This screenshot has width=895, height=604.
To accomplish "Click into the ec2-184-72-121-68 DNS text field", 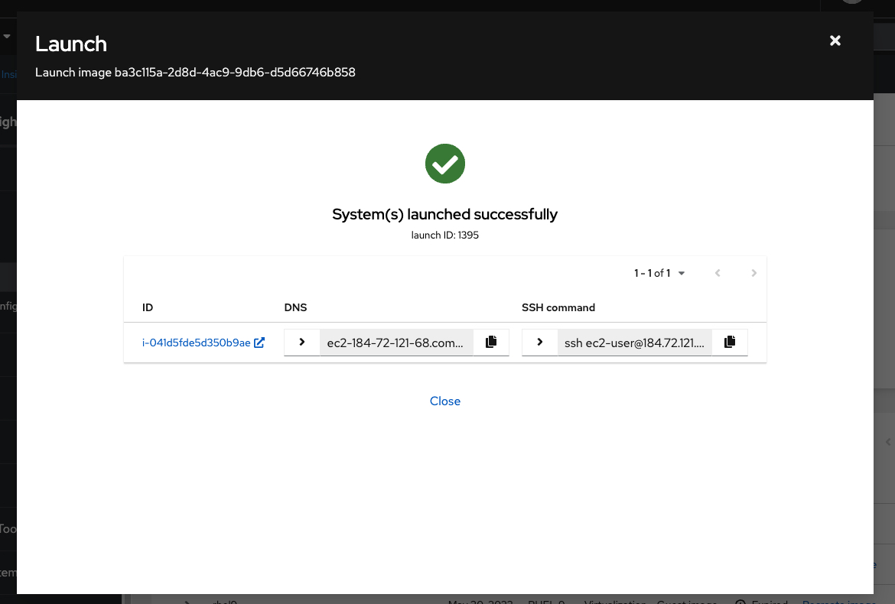I will click(x=395, y=343).
